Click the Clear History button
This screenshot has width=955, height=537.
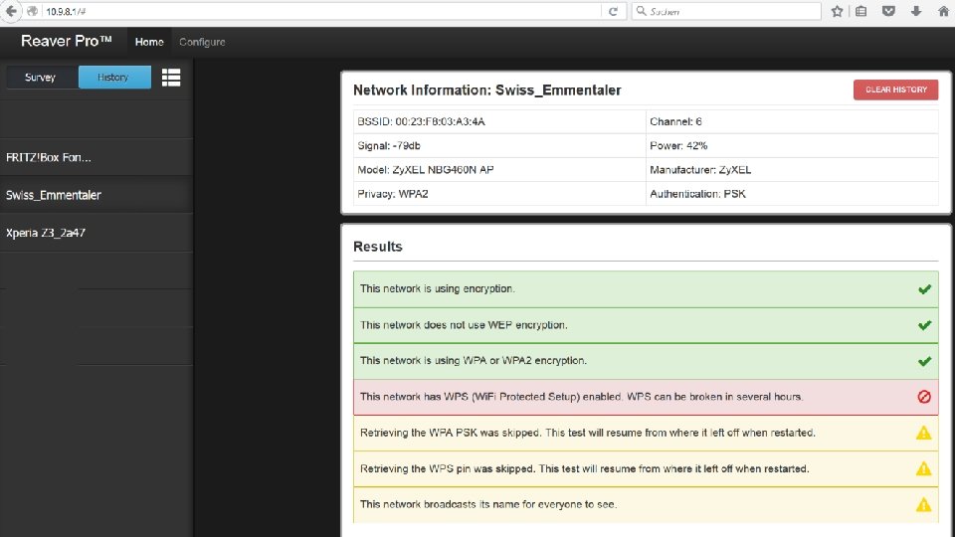[896, 89]
